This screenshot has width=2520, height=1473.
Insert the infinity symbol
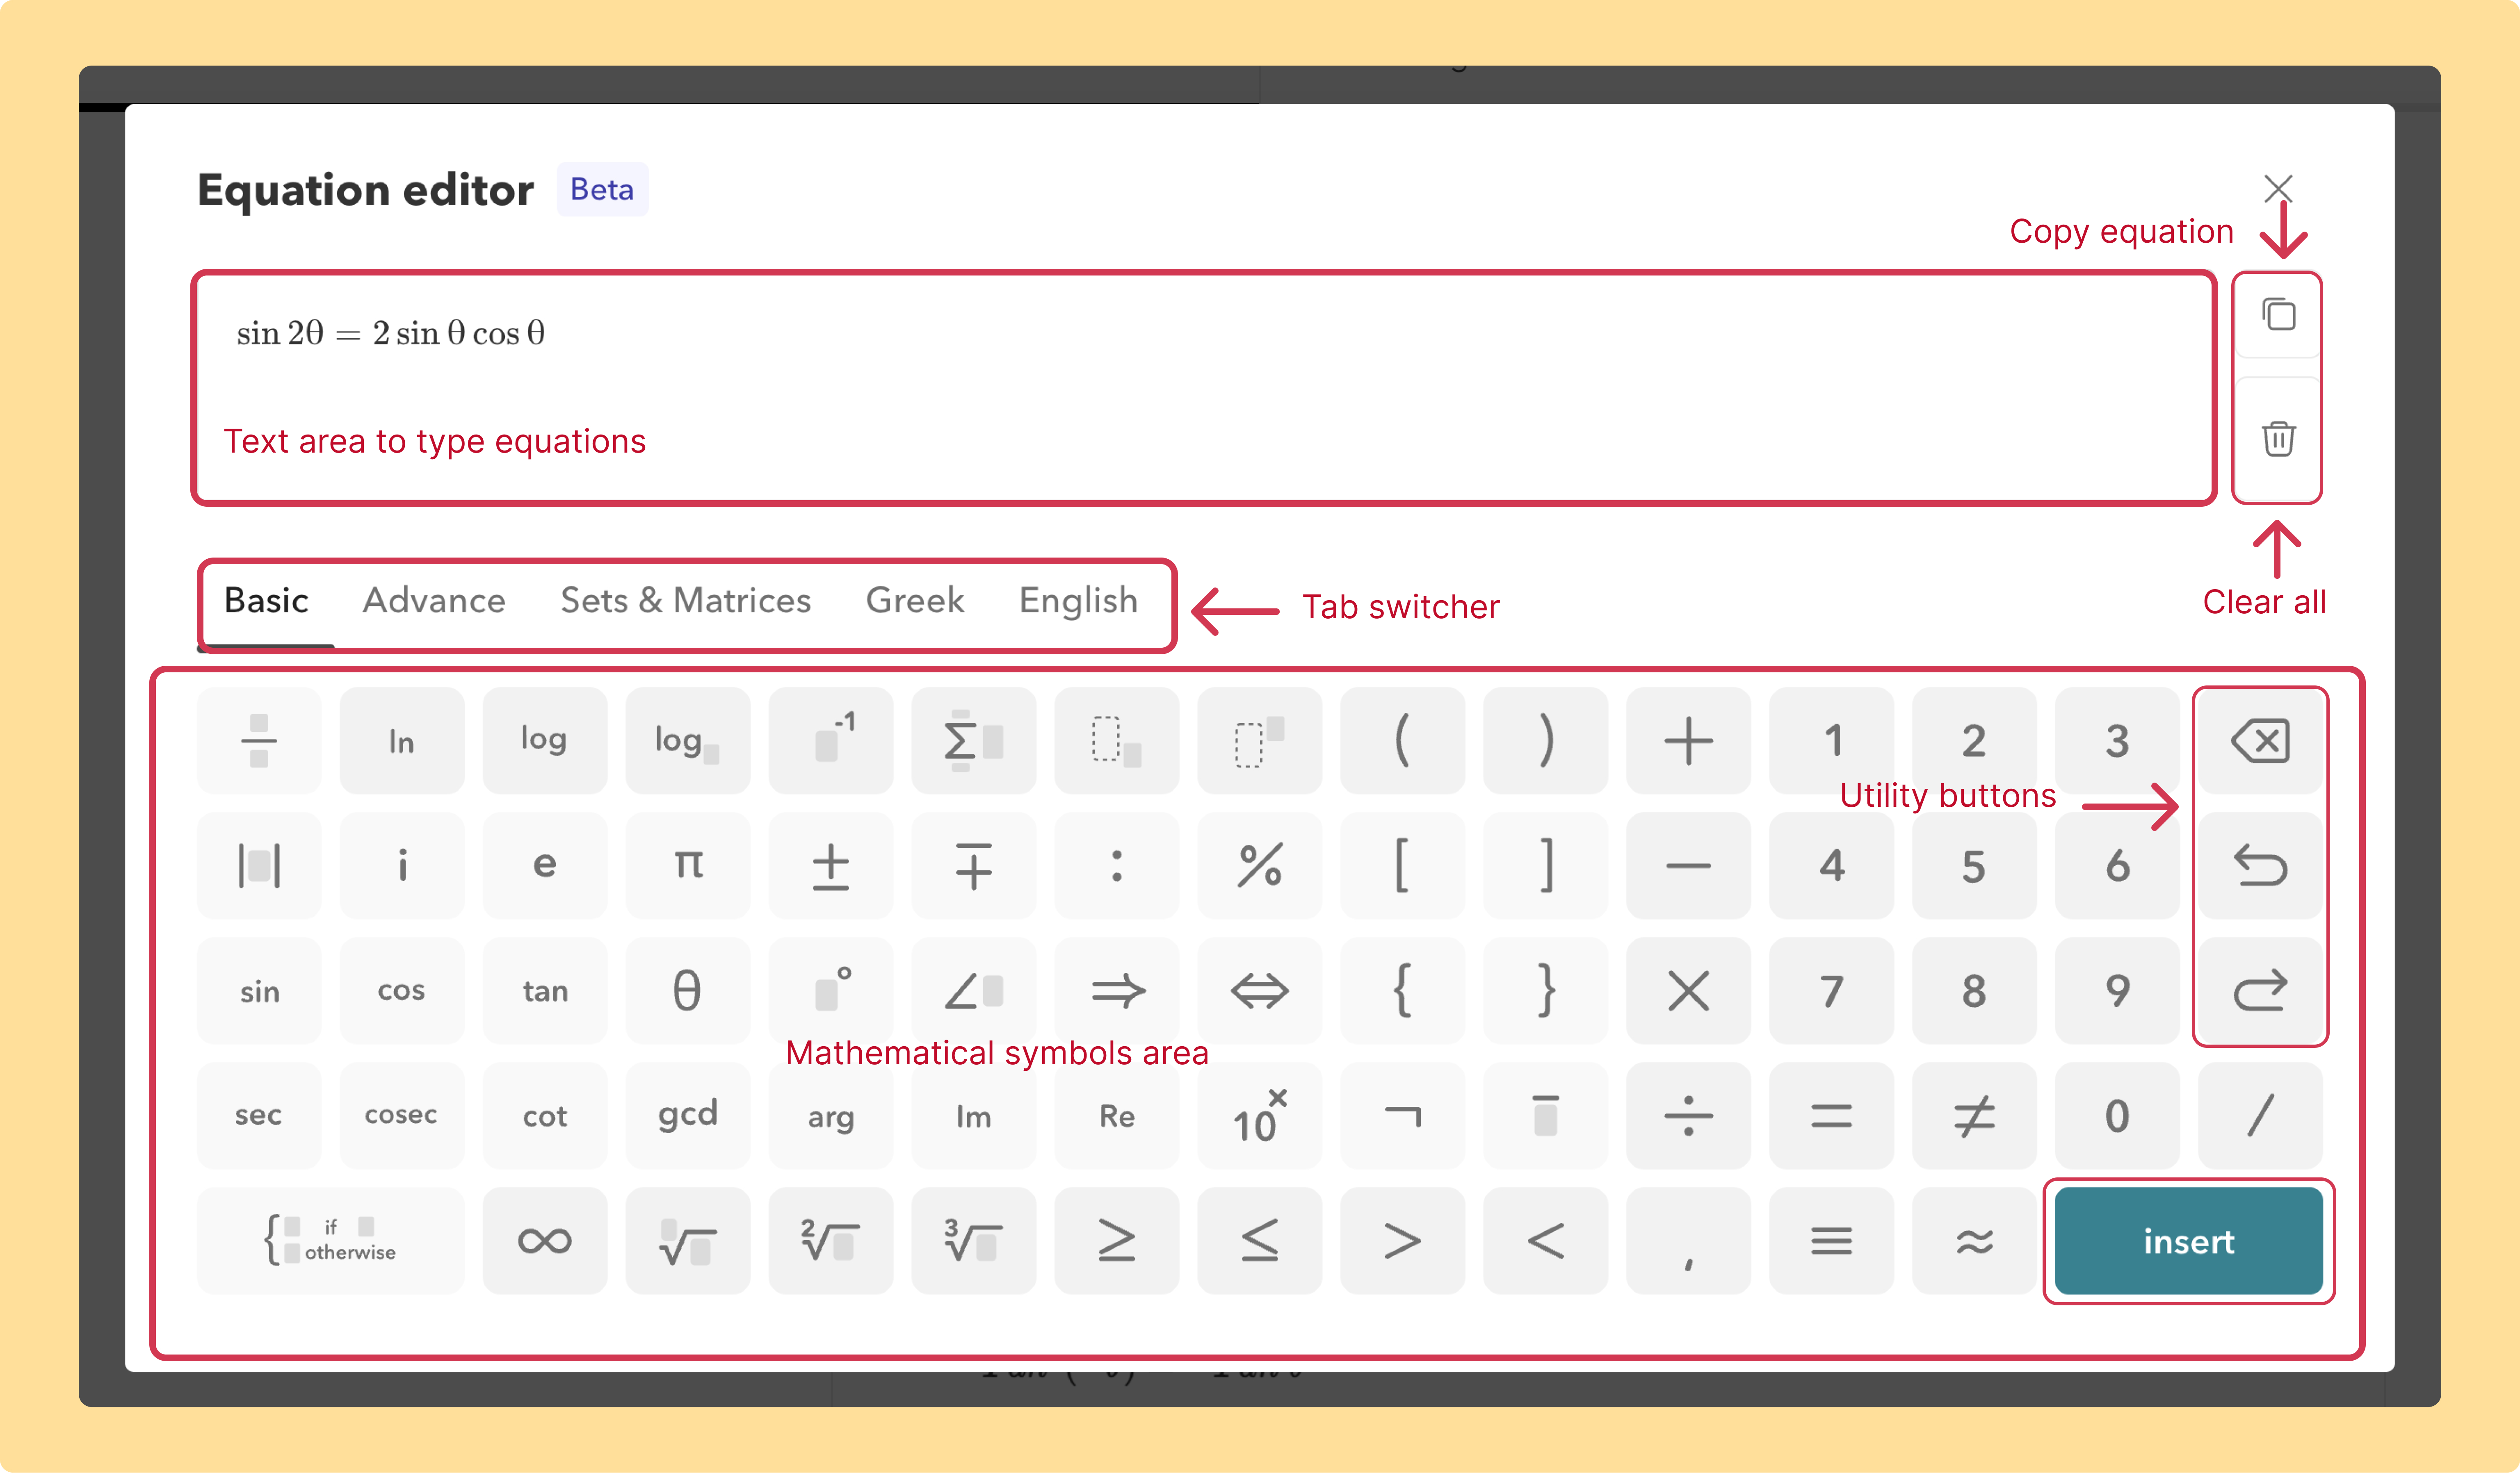[x=545, y=1241]
